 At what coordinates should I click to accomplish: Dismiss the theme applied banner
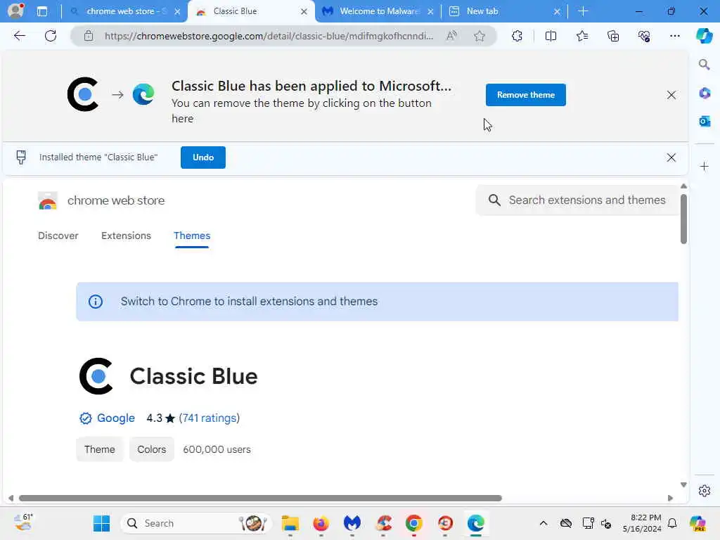click(671, 95)
